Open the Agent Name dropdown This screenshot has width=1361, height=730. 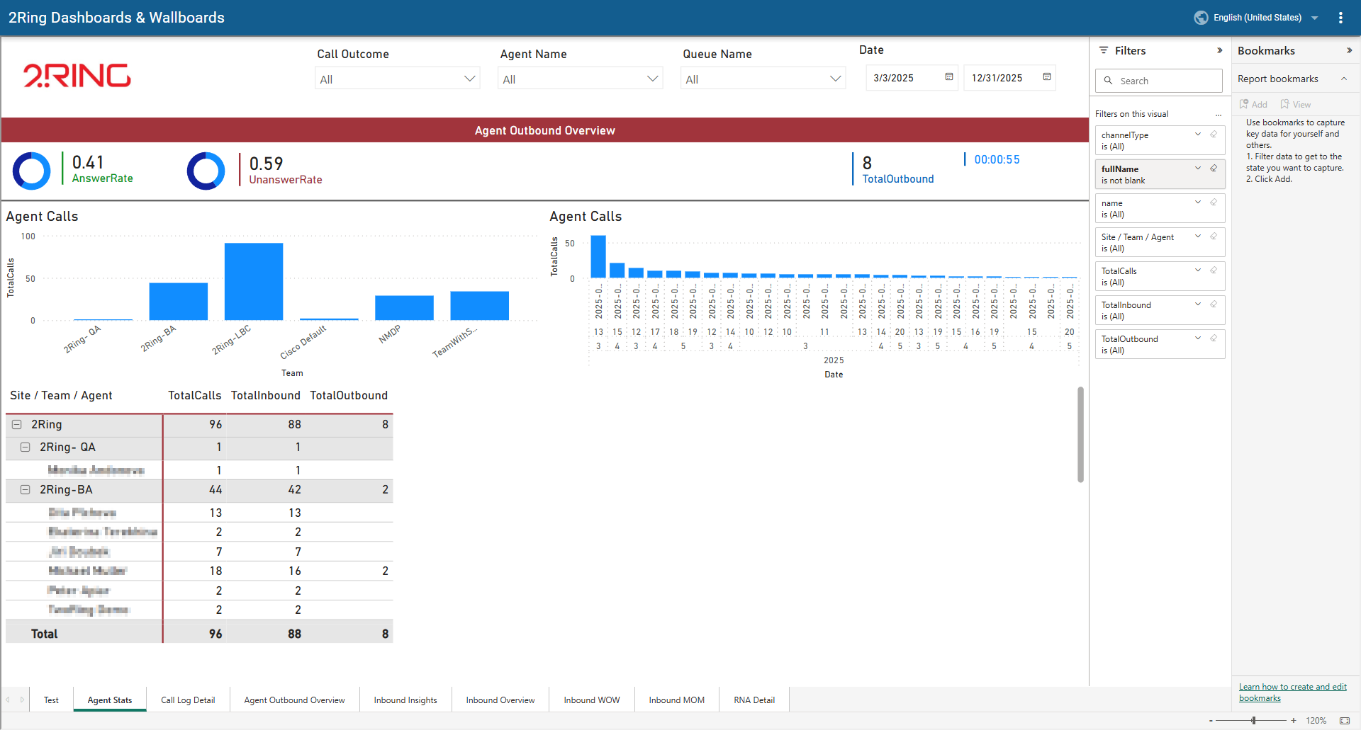580,79
